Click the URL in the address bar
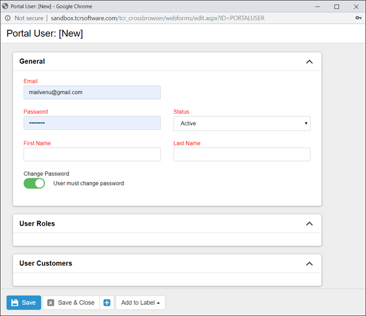 [158, 18]
